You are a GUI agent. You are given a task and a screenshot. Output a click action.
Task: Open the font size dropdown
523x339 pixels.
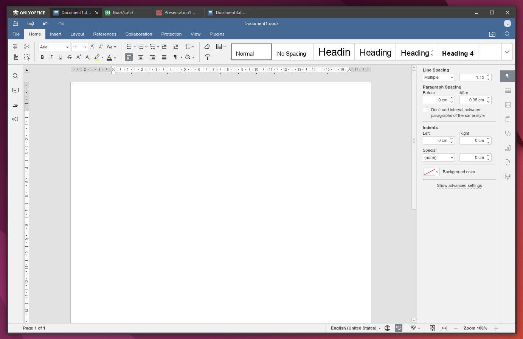(x=85, y=47)
